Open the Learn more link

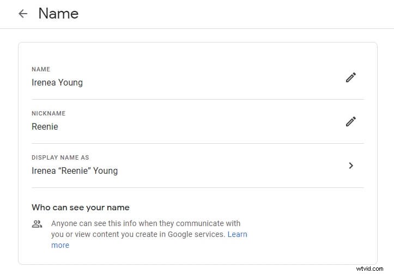click(x=149, y=240)
